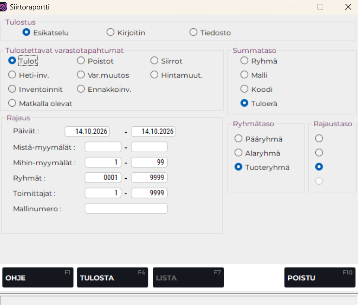Click the Ryhmät end field 9999
This screenshot has width=358, height=305.
tap(149, 178)
